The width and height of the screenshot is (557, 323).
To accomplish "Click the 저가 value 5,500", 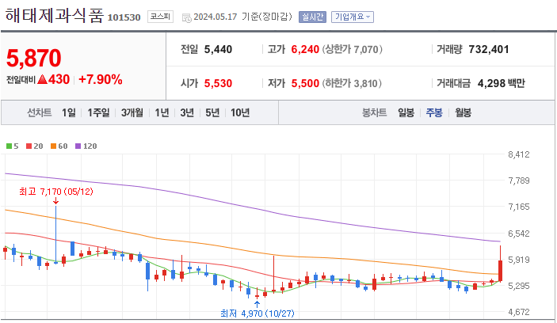I will 305,83.
